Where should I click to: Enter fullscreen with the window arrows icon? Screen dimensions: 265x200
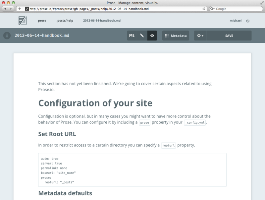[262, 3]
